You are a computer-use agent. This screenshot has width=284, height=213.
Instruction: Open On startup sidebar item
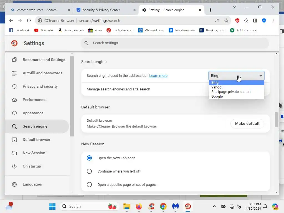click(x=37, y=166)
